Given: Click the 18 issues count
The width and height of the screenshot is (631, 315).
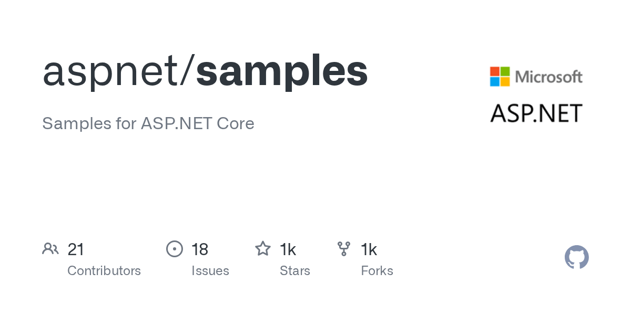Looking at the screenshot, I should 200,249.
